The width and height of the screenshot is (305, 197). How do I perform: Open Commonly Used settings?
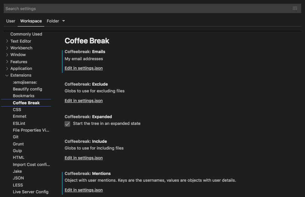pos(26,34)
